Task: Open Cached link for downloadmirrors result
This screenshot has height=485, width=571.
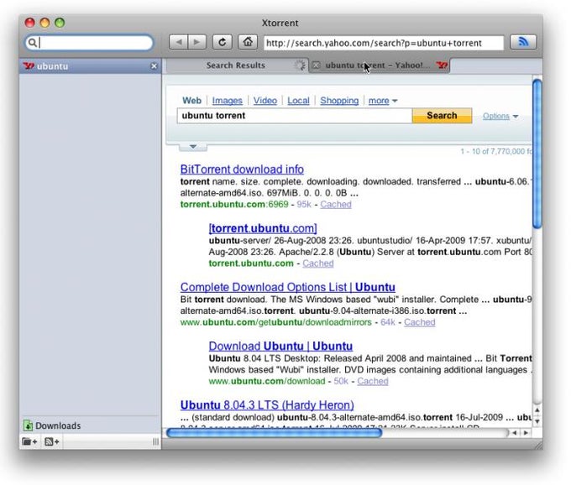Action: (x=420, y=322)
